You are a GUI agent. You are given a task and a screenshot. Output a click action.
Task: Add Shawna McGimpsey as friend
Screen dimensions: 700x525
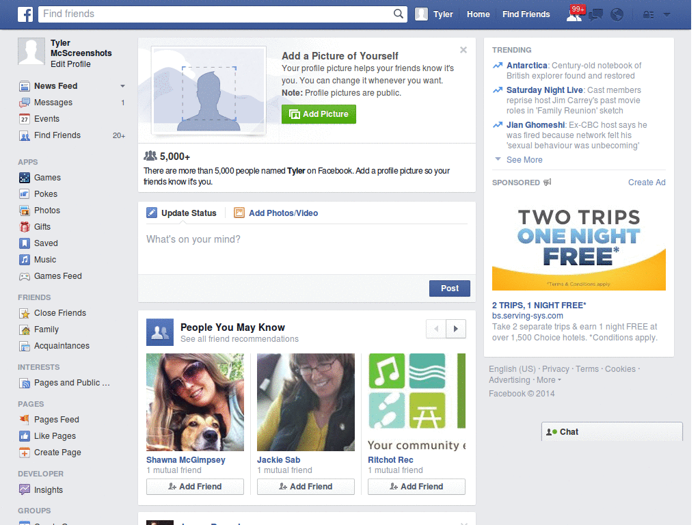point(195,487)
